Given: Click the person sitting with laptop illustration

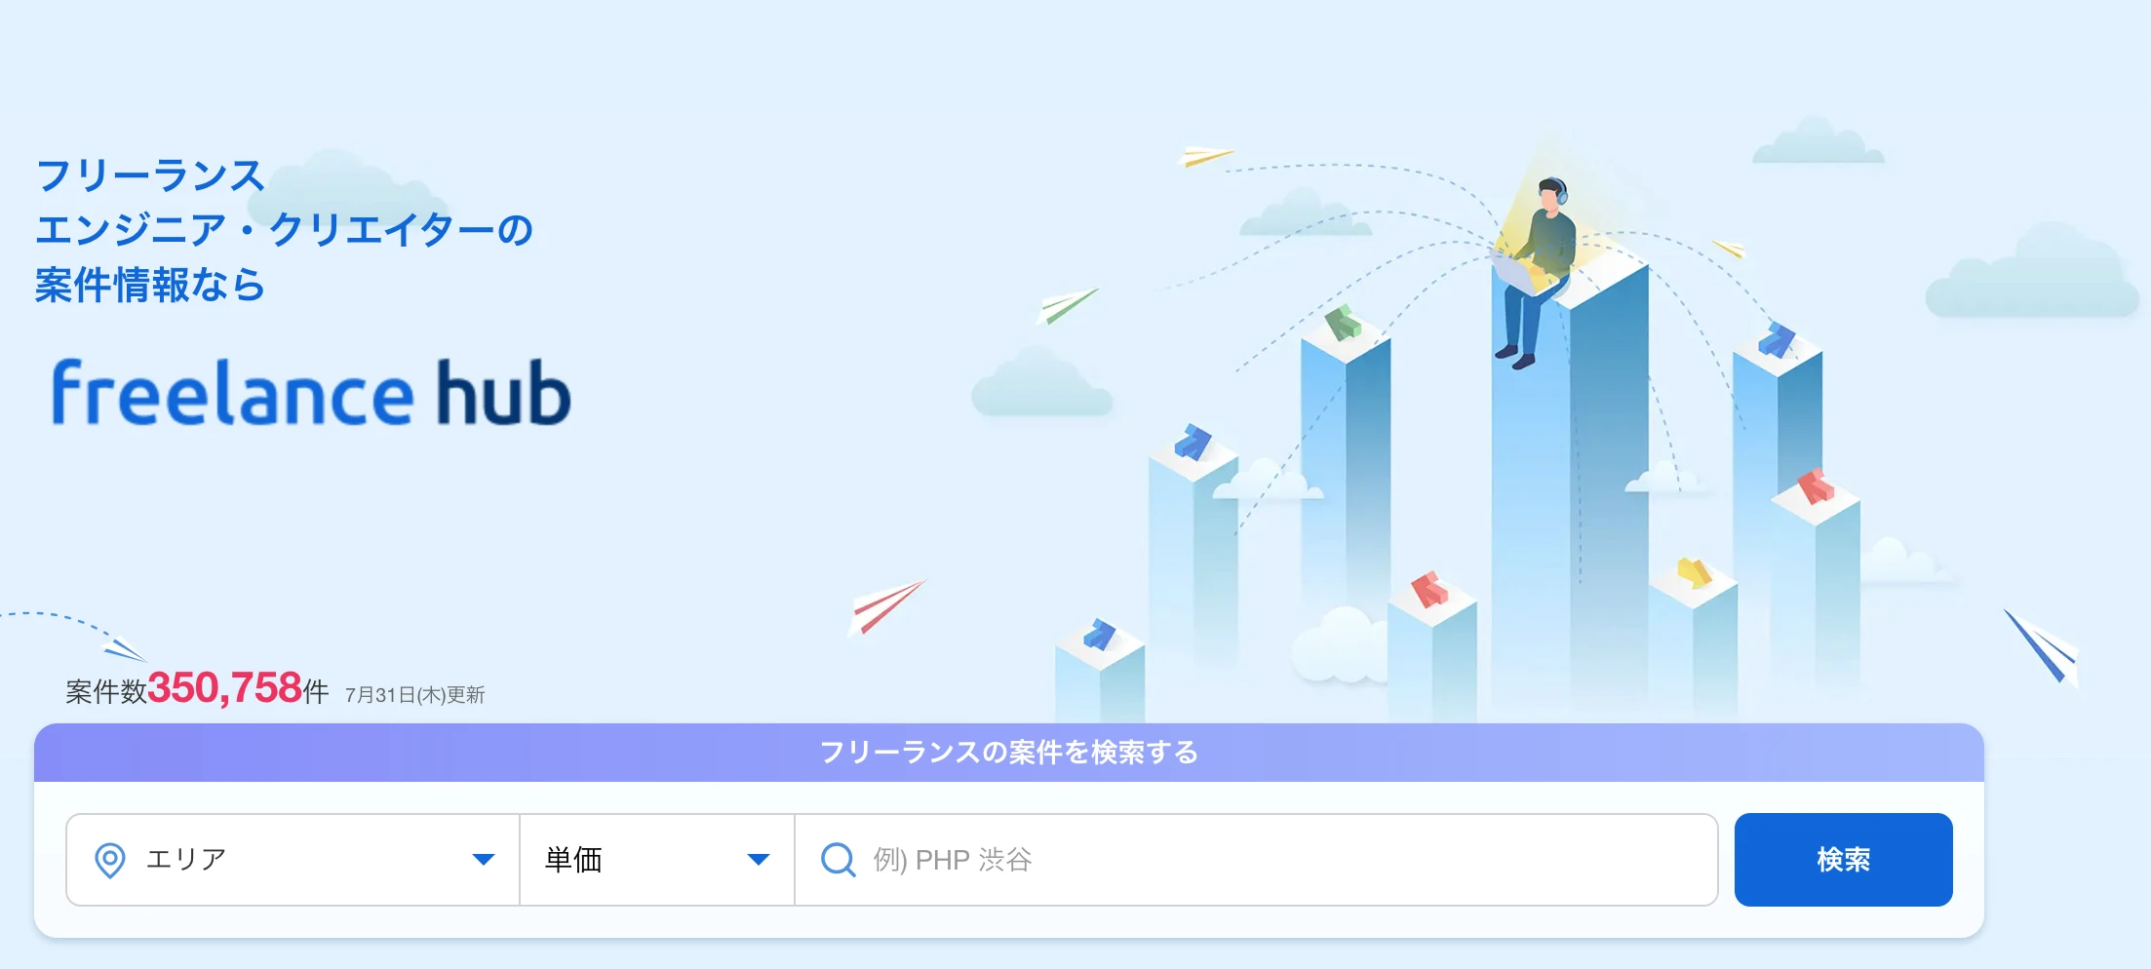Looking at the screenshot, I should 1533,274.
